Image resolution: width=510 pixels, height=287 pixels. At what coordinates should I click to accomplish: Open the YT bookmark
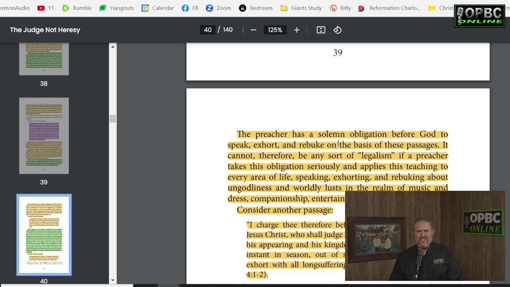coord(45,8)
